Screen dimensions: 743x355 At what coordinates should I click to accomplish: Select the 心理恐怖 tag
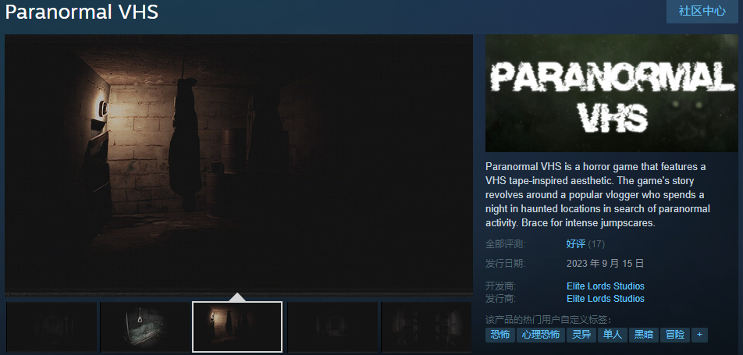pos(540,335)
